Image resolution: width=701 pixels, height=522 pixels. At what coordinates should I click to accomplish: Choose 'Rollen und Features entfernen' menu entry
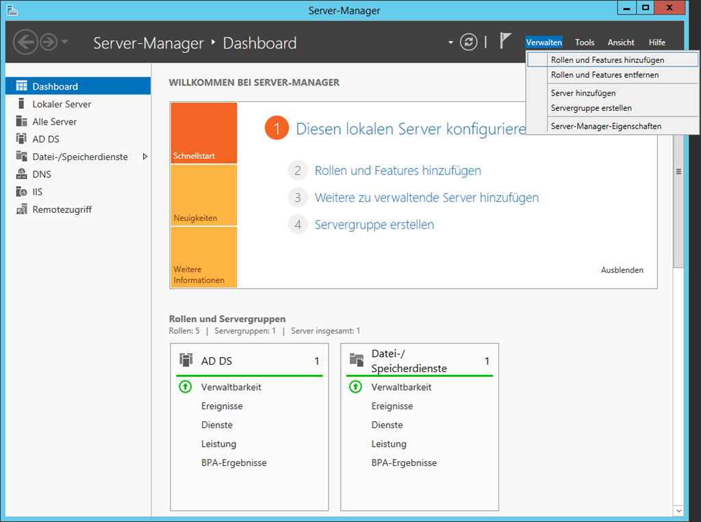coord(613,75)
